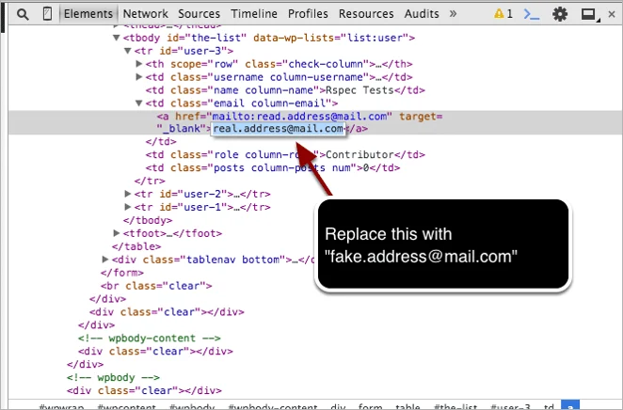Switch to the Timeline tab
This screenshot has height=410, width=623.
pyautogui.click(x=254, y=14)
